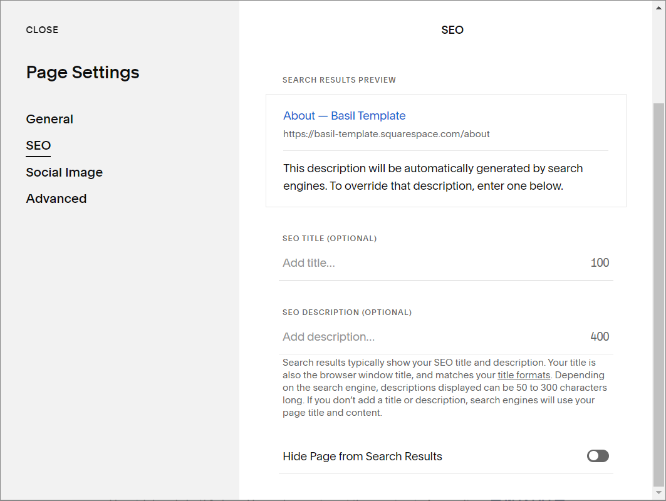Switch to the Social Image tab
The height and width of the screenshot is (501, 666).
point(64,172)
